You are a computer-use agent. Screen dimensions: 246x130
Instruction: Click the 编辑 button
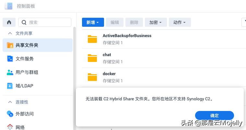[x=115, y=22]
